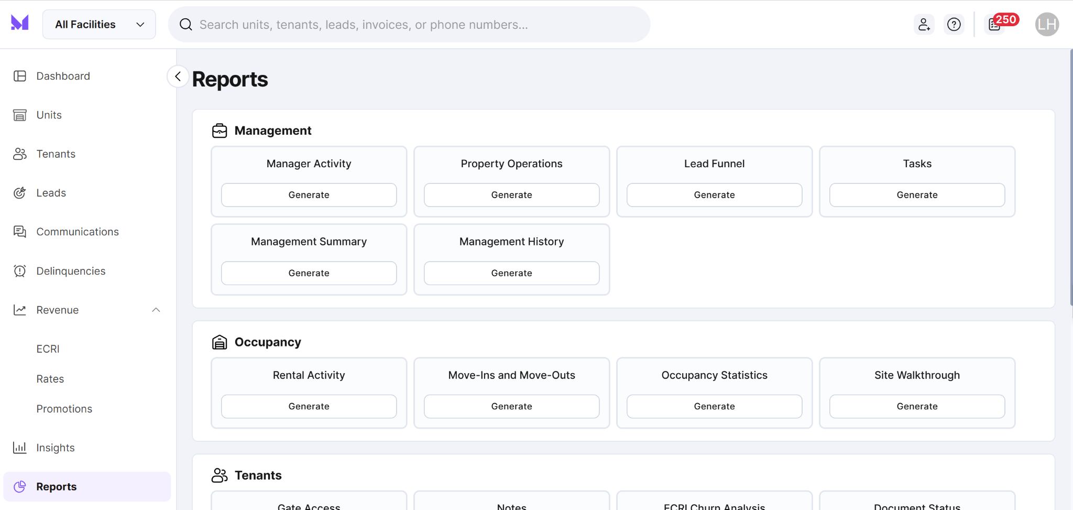This screenshot has width=1073, height=510.
Task: Click the Occupancy Statistics card title
Action: (715, 375)
